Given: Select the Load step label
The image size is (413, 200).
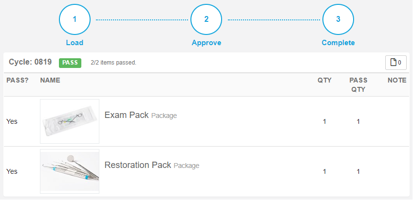Looking at the screenshot, I should [75, 43].
